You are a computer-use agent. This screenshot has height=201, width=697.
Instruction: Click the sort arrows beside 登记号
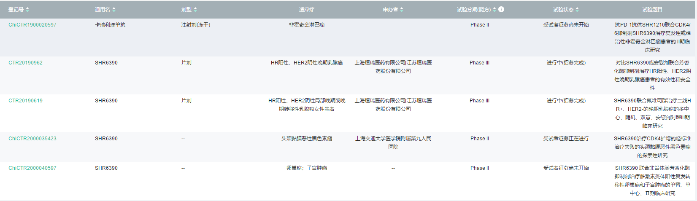[x=27, y=10]
